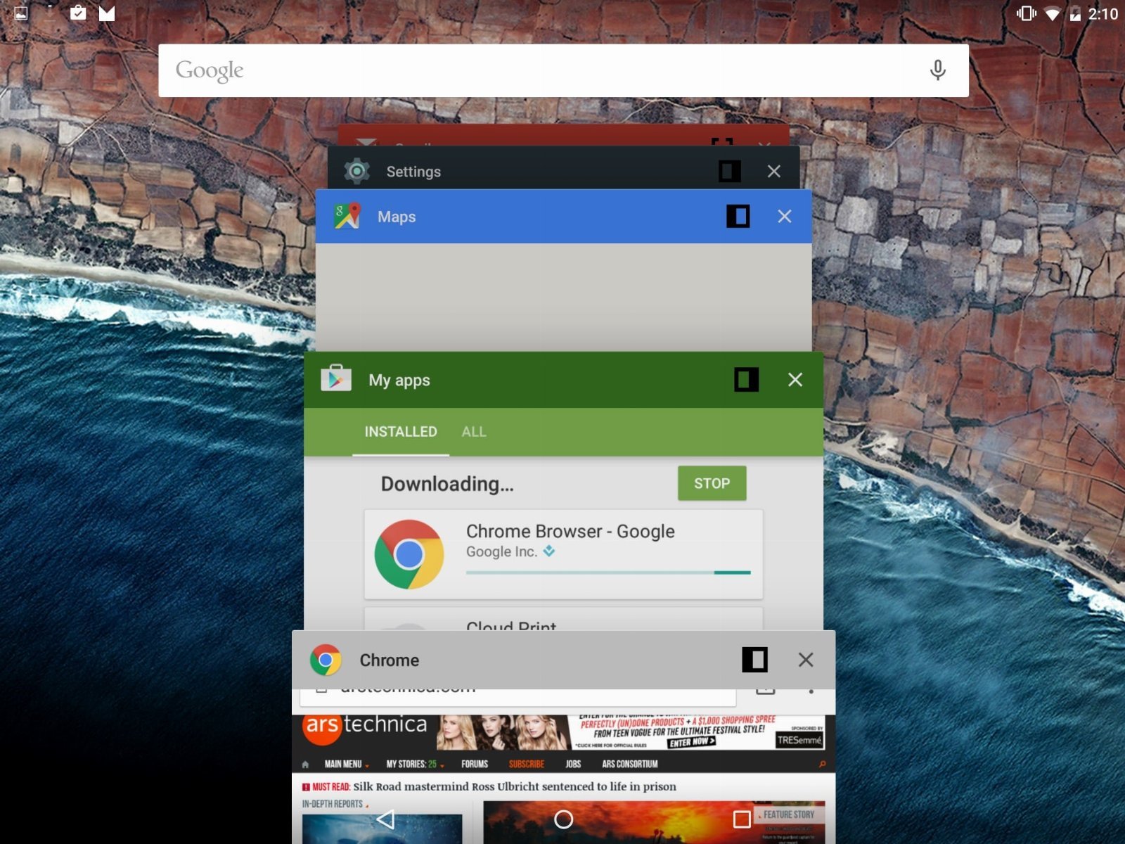
Task: Switch to the INSTALLED tab
Action: 401,431
